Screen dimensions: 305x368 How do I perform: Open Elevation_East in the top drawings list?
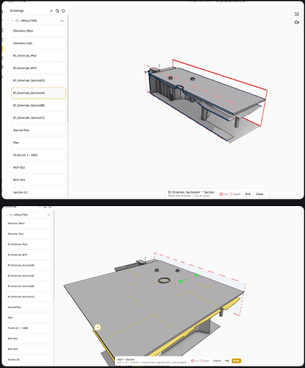pos(38,43)
